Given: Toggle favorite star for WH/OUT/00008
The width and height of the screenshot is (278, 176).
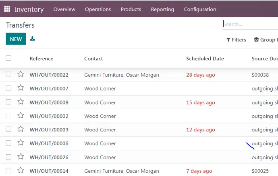Looking at the screenshot, I should click(21, 102).
